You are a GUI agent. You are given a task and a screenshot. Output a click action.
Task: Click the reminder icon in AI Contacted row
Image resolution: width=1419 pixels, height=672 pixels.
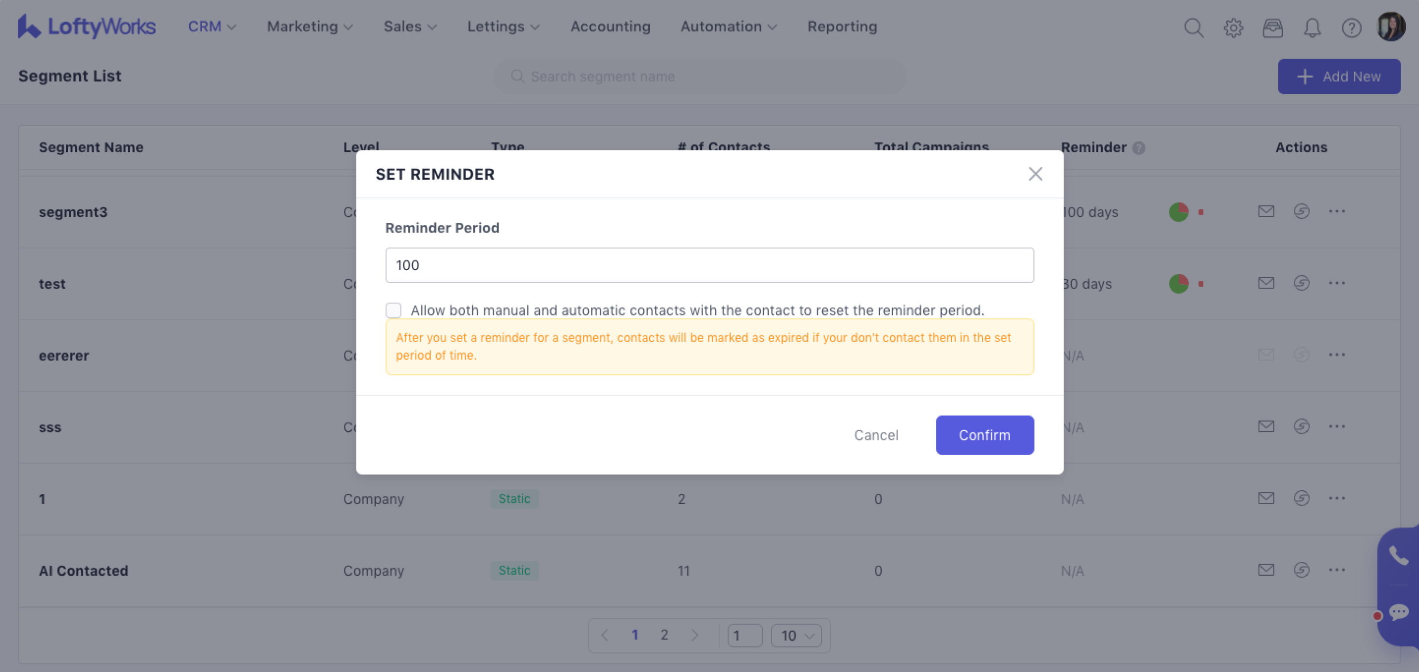(x=1301, y=570)
